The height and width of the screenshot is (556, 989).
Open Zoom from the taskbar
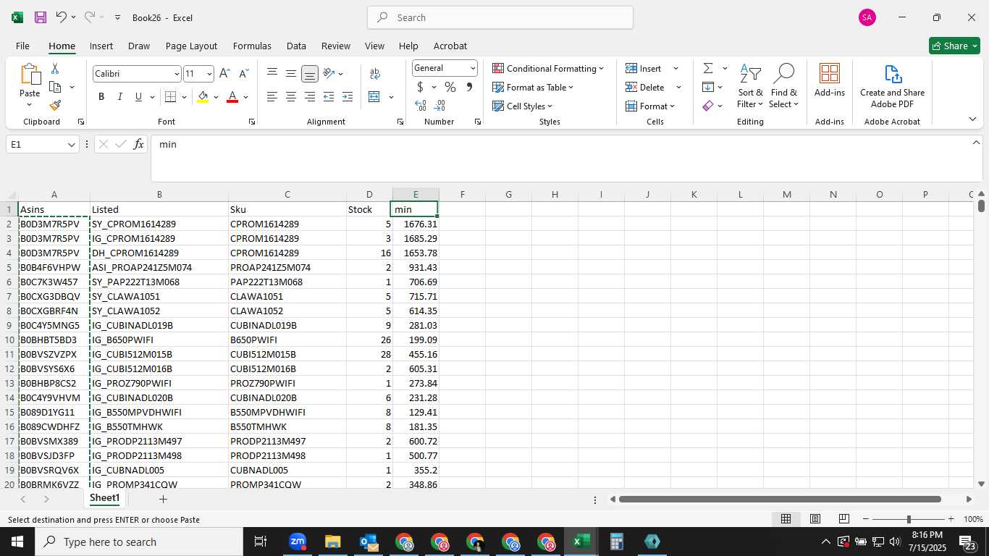click(x=298, y=542)
